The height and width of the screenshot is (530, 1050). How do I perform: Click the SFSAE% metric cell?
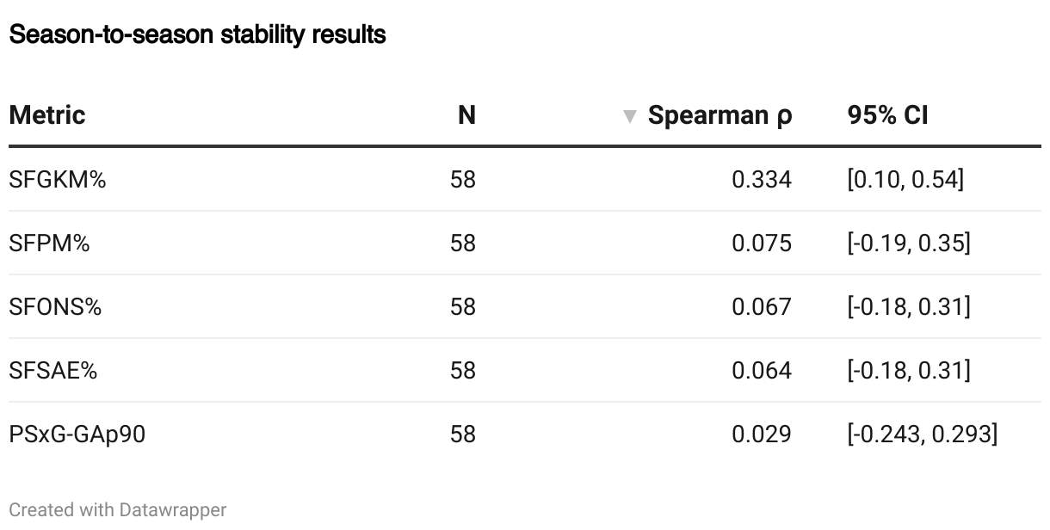pos(53,371)
